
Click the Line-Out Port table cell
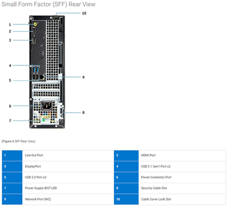68,155
